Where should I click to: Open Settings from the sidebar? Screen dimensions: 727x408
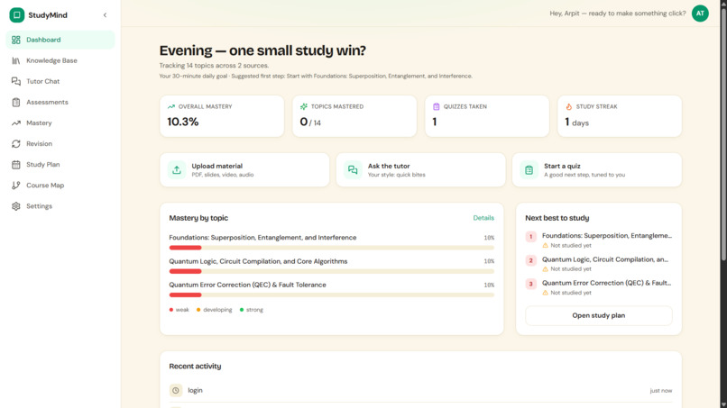click(60, 206)
